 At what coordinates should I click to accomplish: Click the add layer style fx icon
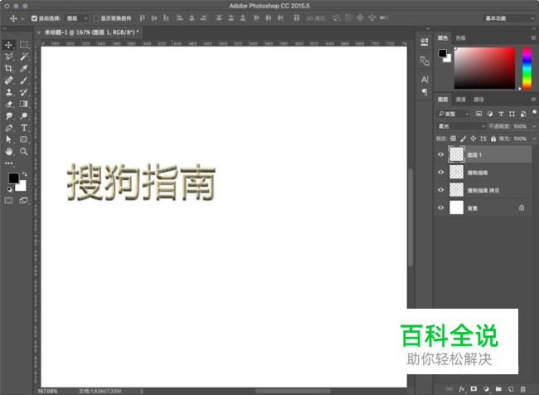click(461, 389)
